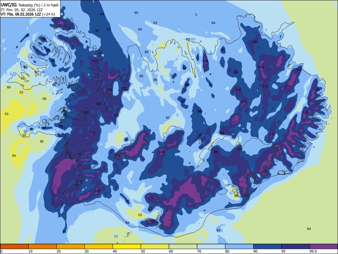Pick the pale yellow 50–60 legend swatch
Image resolution: width=338 pixels, height=254 pixels.
(x=155, y=247)
